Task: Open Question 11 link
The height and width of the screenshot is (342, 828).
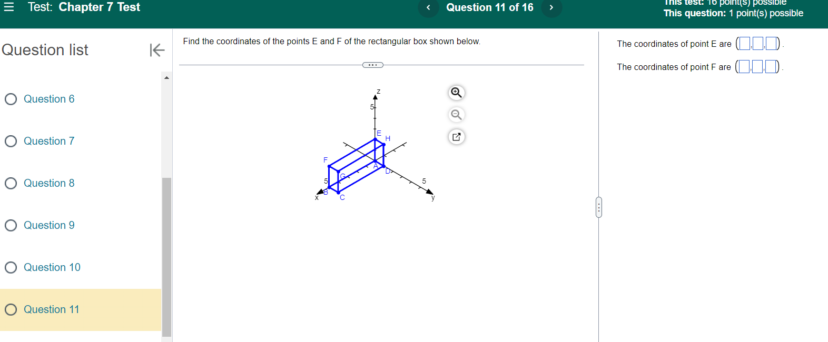Action: click(52, 309)
